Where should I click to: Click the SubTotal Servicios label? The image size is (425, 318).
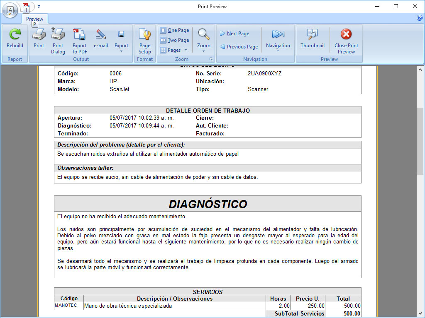click(299, 314)
